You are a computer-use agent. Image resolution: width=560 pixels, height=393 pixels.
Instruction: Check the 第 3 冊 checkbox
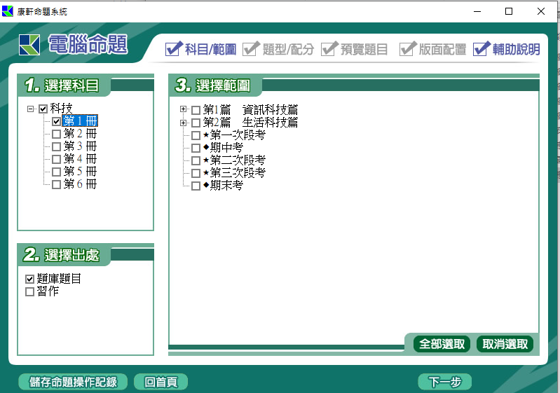tap(56, 146)
